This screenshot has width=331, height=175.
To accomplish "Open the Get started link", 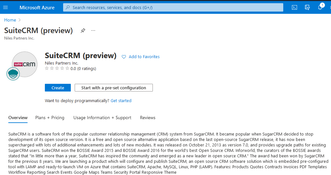I will click(x=121, y=101).
